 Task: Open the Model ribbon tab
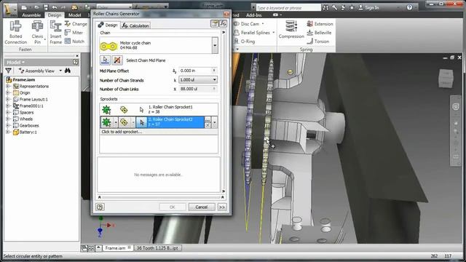[x=74, y=15]
